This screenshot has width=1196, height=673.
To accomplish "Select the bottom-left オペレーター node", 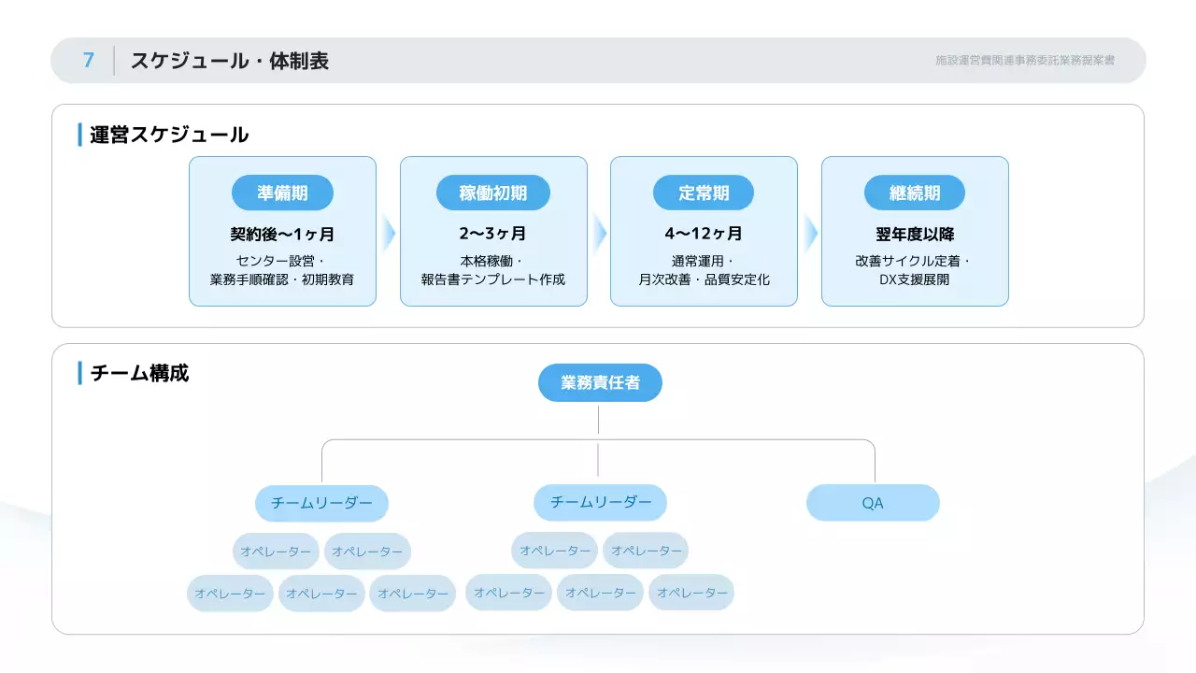I will pyautogui.click(x=230, y=593).
